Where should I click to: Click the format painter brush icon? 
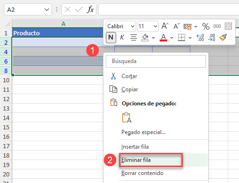[x=223, y=38]
